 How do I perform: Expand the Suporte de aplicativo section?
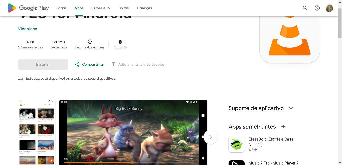tap(291, 108)
